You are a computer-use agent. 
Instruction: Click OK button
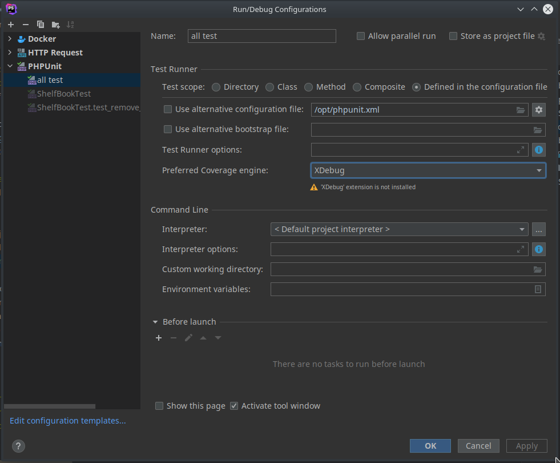click(x=430, y=446)
